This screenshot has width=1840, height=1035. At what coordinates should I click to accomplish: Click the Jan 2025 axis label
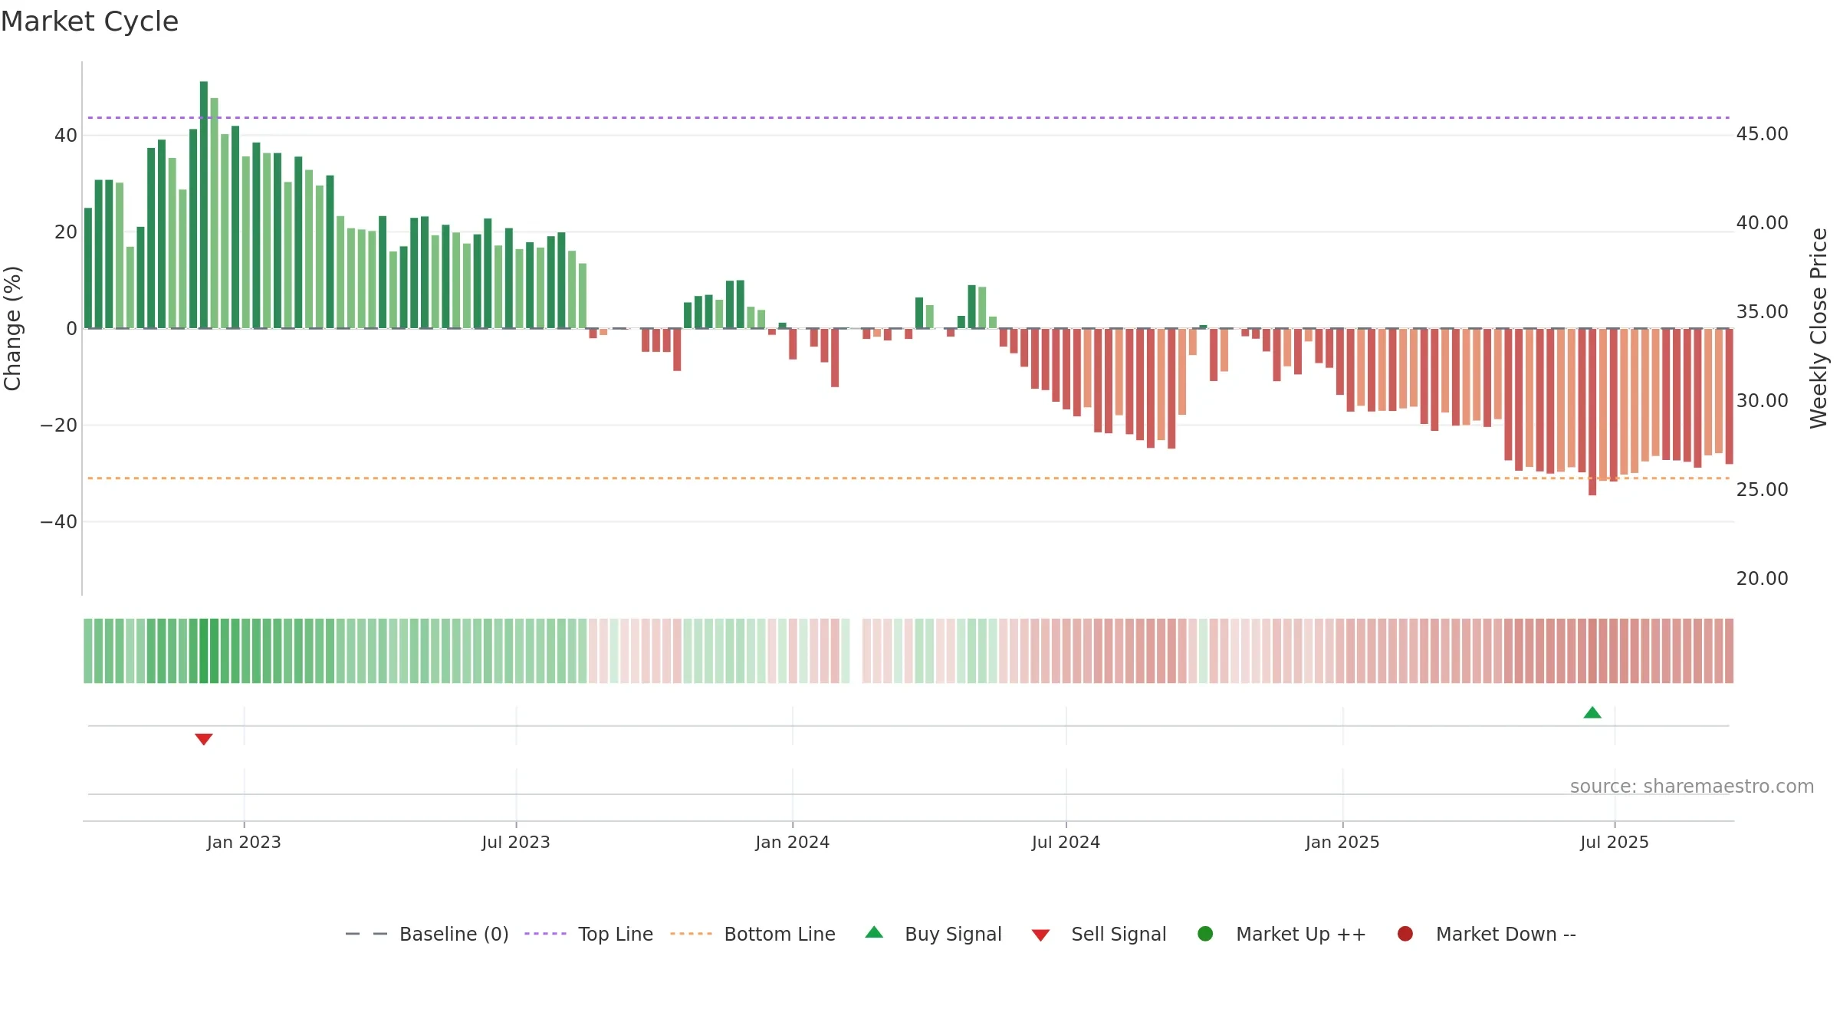[x=1342, y=843]
